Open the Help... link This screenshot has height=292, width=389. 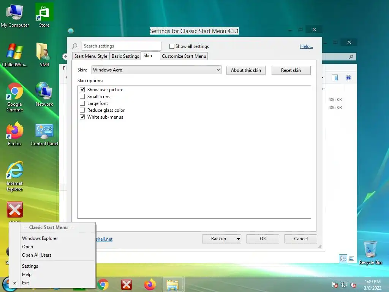click(307, 46)
